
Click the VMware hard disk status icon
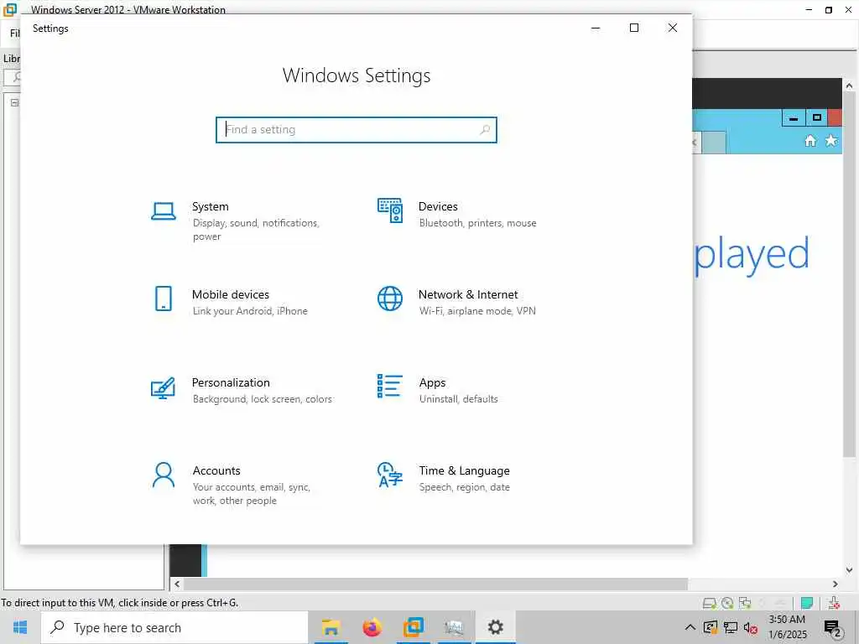pos(710,603)
